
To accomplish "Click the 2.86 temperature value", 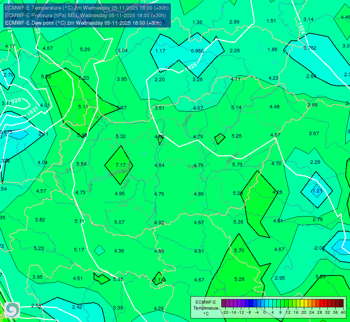I will (235, 22).
